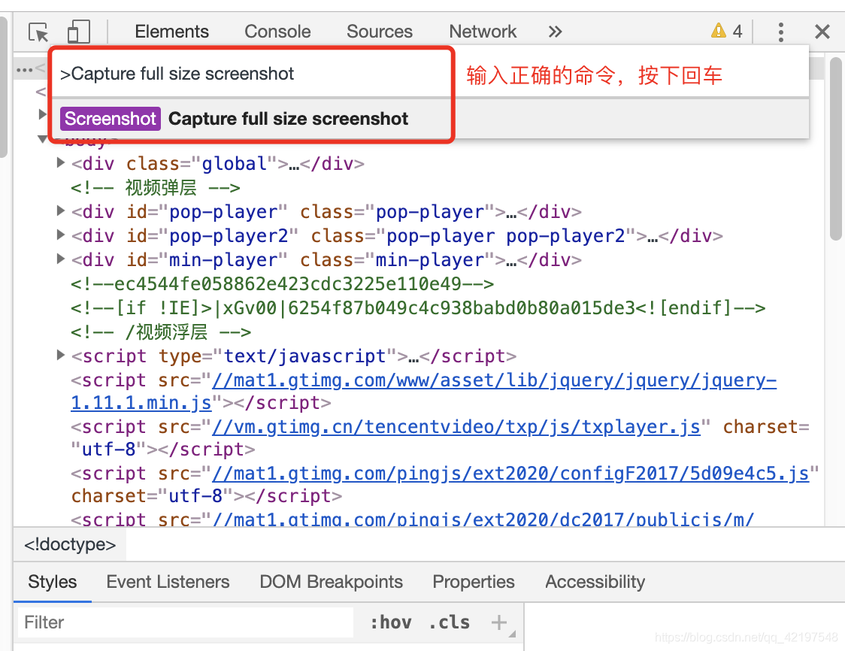The image size is (845, 651).
Task: Switch to the Console panel
Action: click(x=277, y=32)
